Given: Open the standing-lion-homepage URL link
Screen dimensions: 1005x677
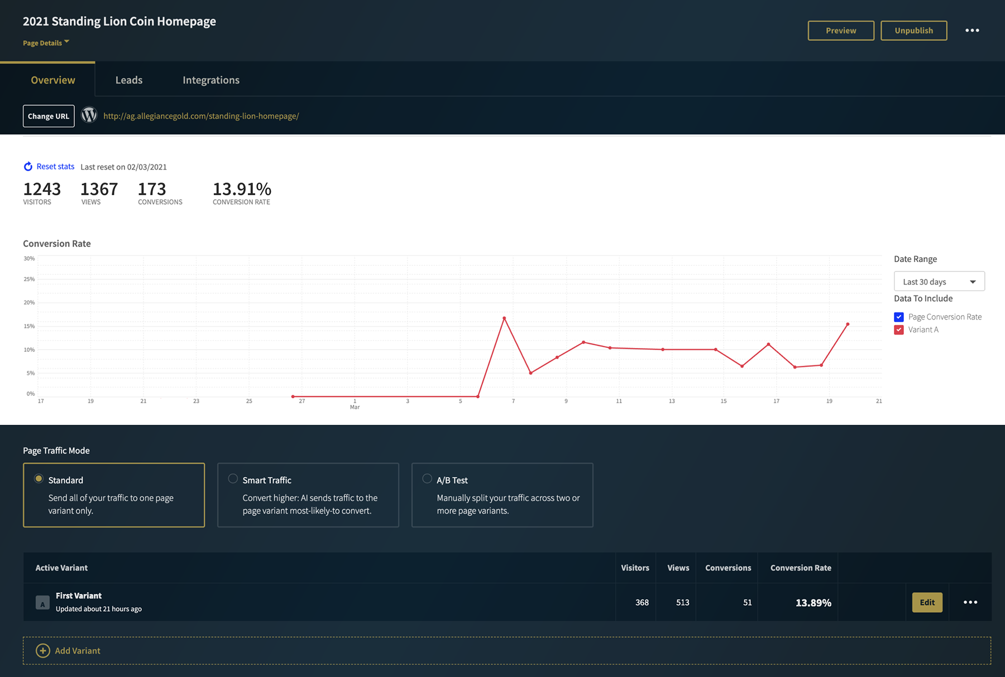Looking at the screenshot, I should coord(201,116).
